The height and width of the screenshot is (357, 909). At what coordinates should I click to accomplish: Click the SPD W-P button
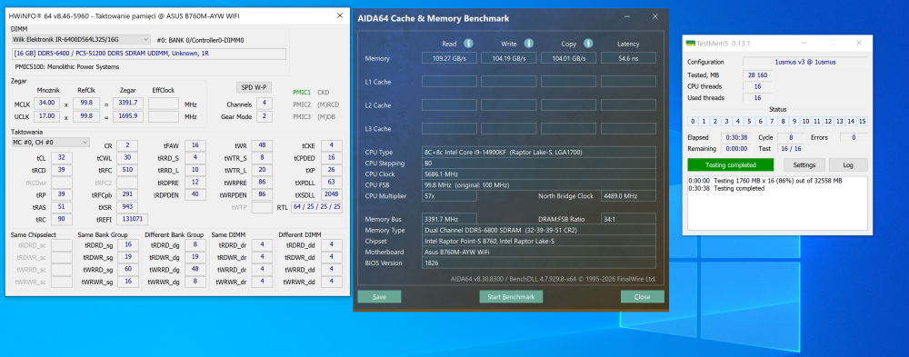click(255, 87)
